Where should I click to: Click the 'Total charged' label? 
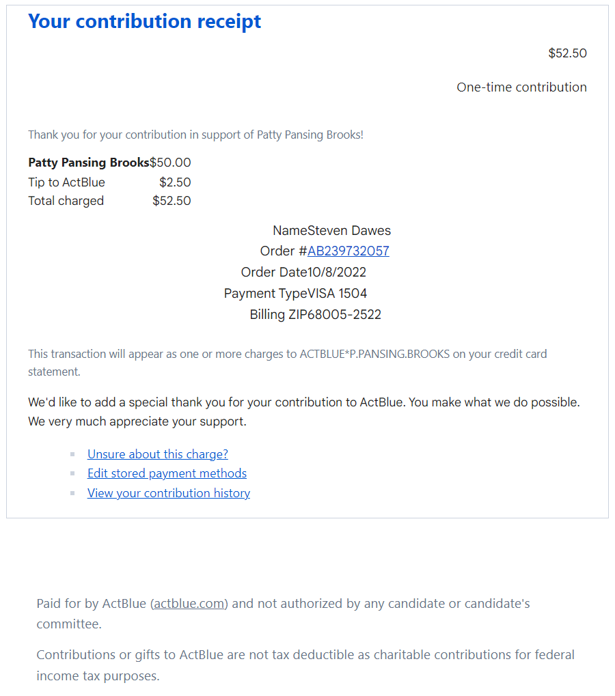tap(66, 201)
